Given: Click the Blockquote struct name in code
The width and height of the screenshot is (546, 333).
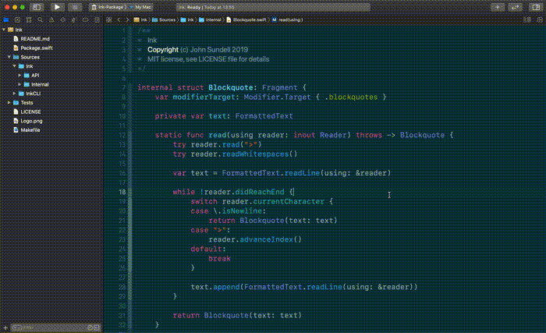Looking at the screenshot, I should point(231,87).
